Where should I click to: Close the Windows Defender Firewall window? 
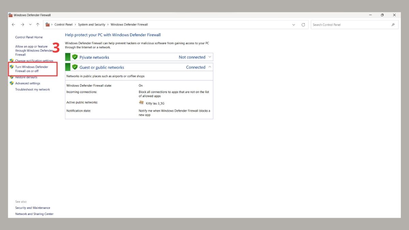[394, 15]
